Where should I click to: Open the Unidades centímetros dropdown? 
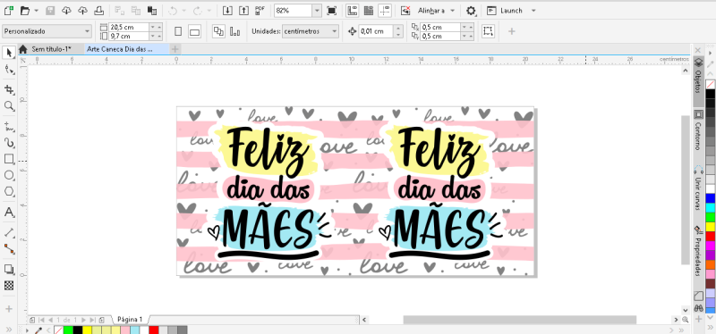pyautogui.click(x=311, y=31)
